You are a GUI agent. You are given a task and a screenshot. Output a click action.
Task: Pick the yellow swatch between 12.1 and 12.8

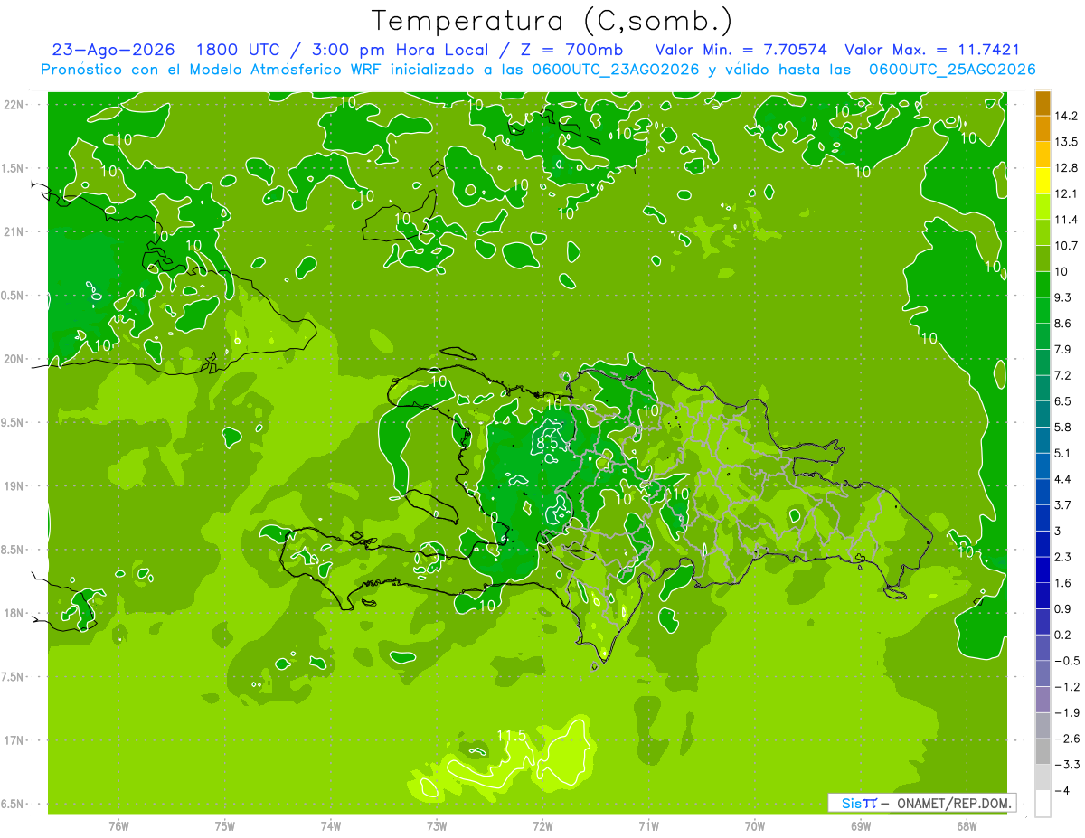pos(1043,181)
